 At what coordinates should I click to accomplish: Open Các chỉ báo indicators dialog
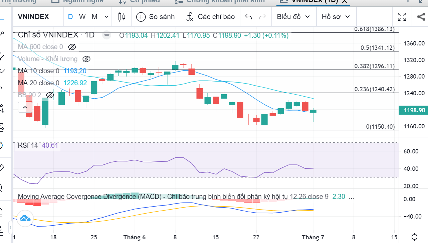pyautogui.click(x=210, y=17)
